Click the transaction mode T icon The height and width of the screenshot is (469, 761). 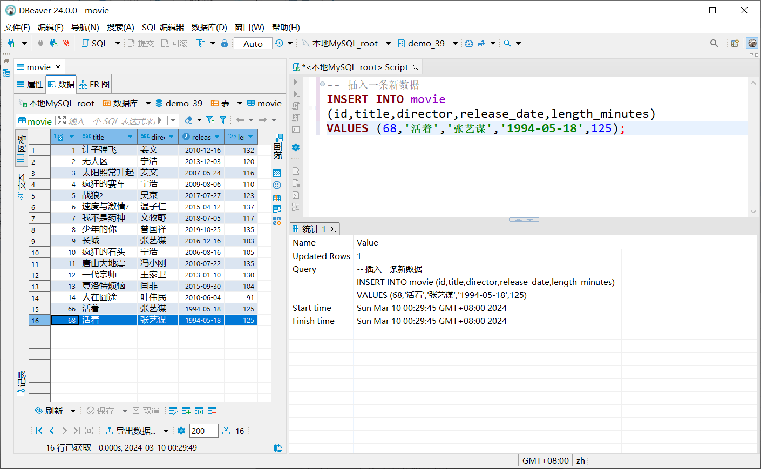point(200,43)
